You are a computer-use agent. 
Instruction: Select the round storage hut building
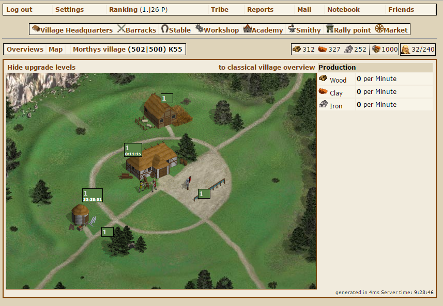point(80,215)
